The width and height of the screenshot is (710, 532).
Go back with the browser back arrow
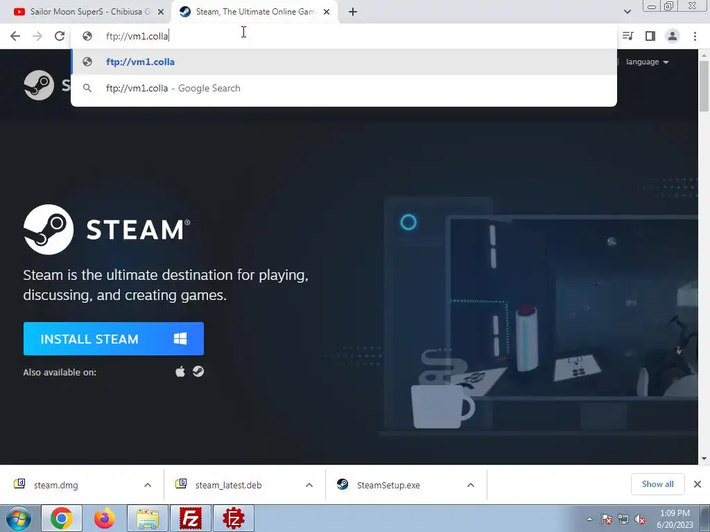click(x=15, y=36)
